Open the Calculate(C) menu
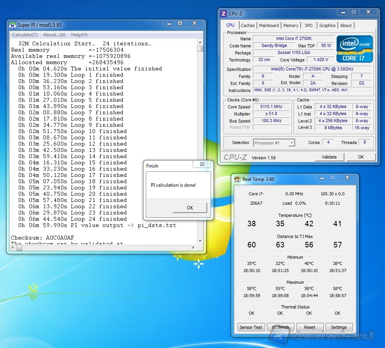Image resolution: width=385 pixels, height=348 pixels. pos(25,35)
